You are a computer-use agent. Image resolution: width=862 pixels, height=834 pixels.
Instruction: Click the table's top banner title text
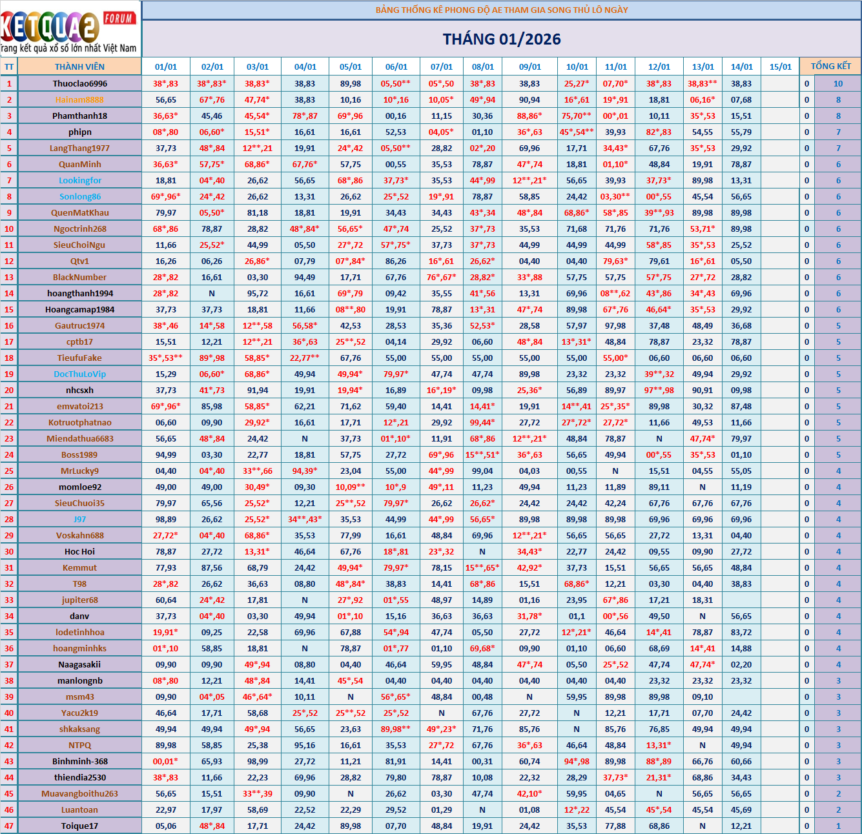pyautogui.click(x=502, y=10)
